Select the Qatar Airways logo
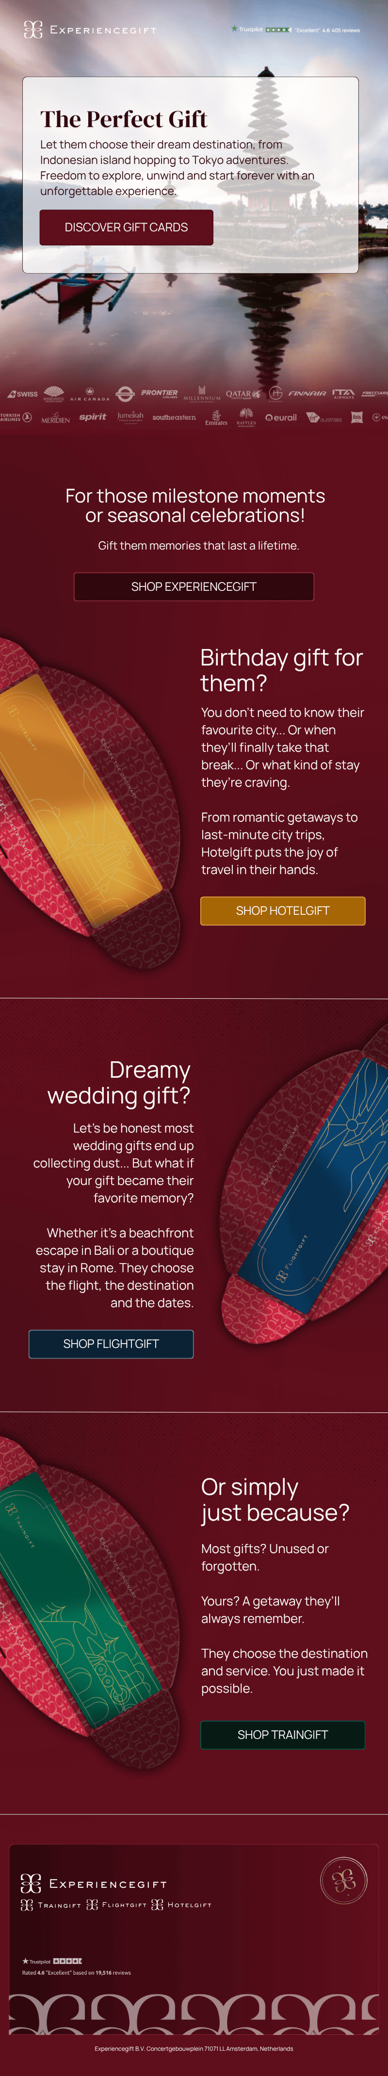Viewport: 388px width, 2076px height. coord(243,394)
